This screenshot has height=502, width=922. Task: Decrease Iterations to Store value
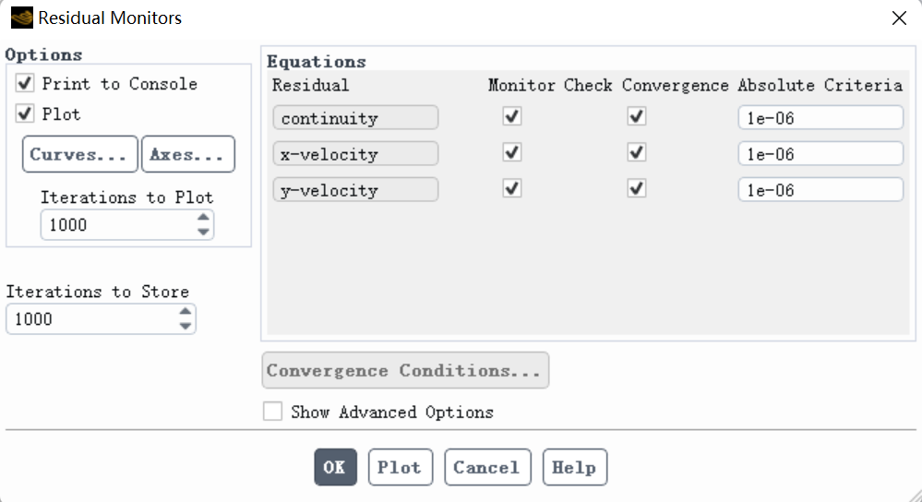(x=186, y=326)
